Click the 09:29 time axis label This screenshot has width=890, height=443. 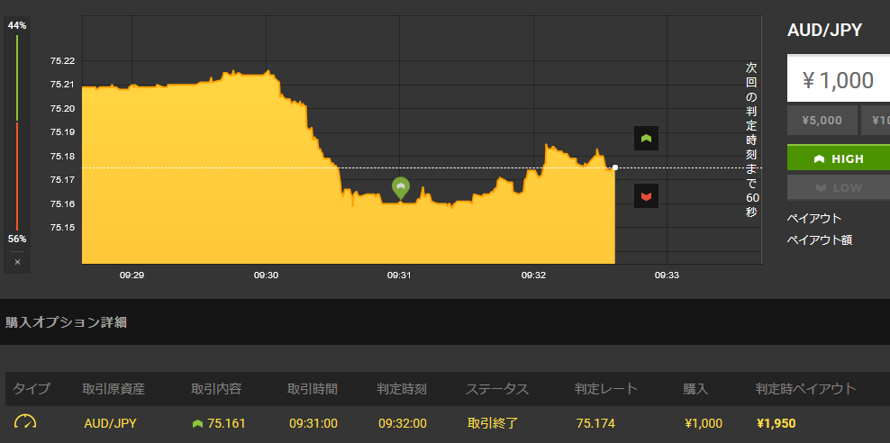132,276
